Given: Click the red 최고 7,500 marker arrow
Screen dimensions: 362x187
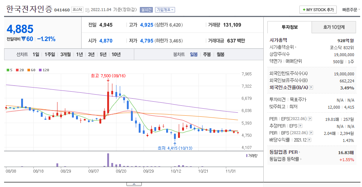Looking at the screenshot, I should pos(108,80).
